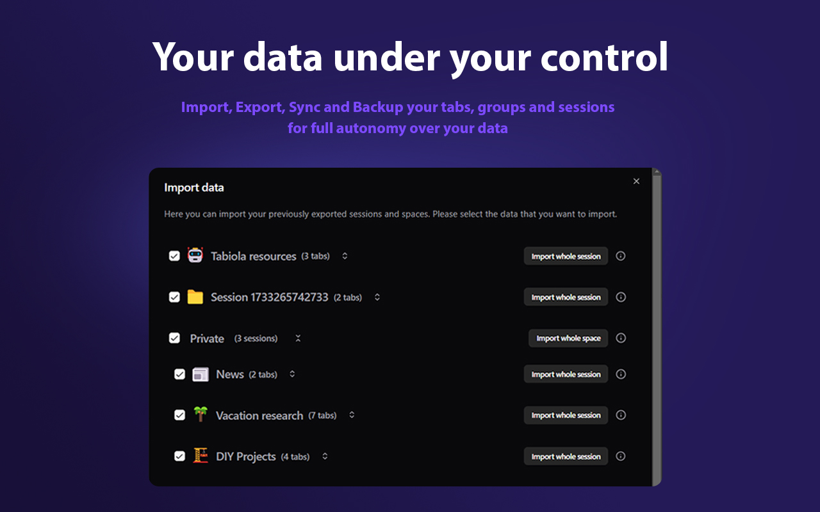Click the Import data dialog title

coord(194,188)
